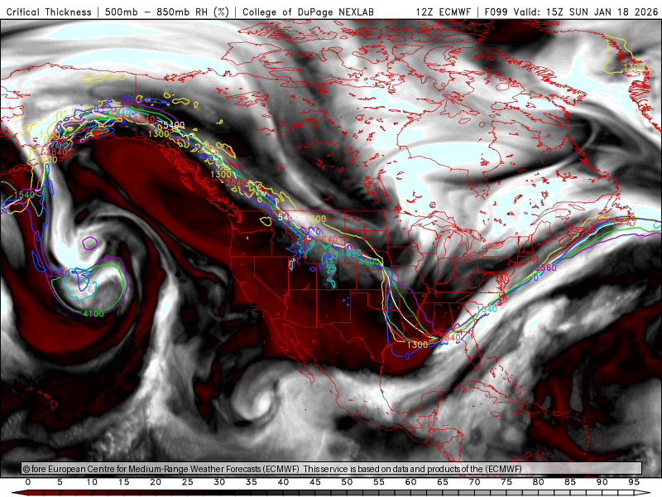662x497 pixels.
Task: Click the "50" value on the RH color scale
Action: point(347,482)
